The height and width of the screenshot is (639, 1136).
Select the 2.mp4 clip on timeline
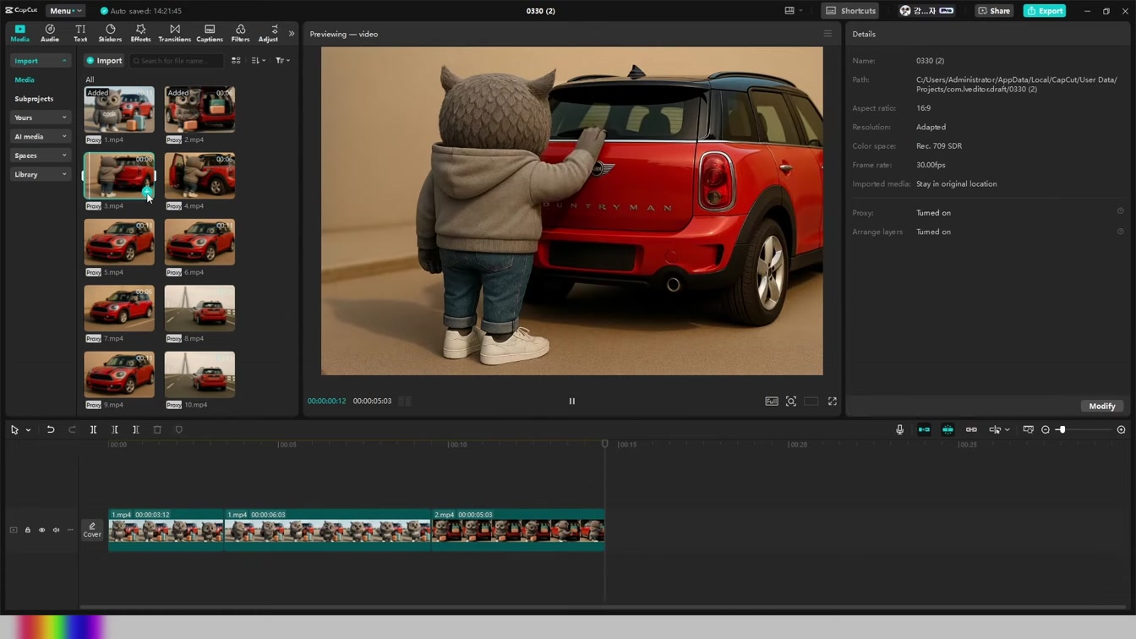pos(518,530)
